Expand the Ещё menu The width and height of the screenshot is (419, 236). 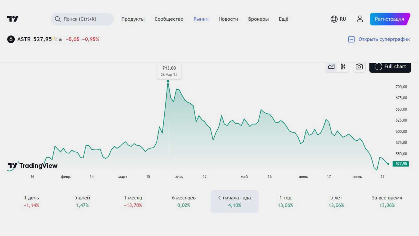pyautogui.click(x=284, y=19)
